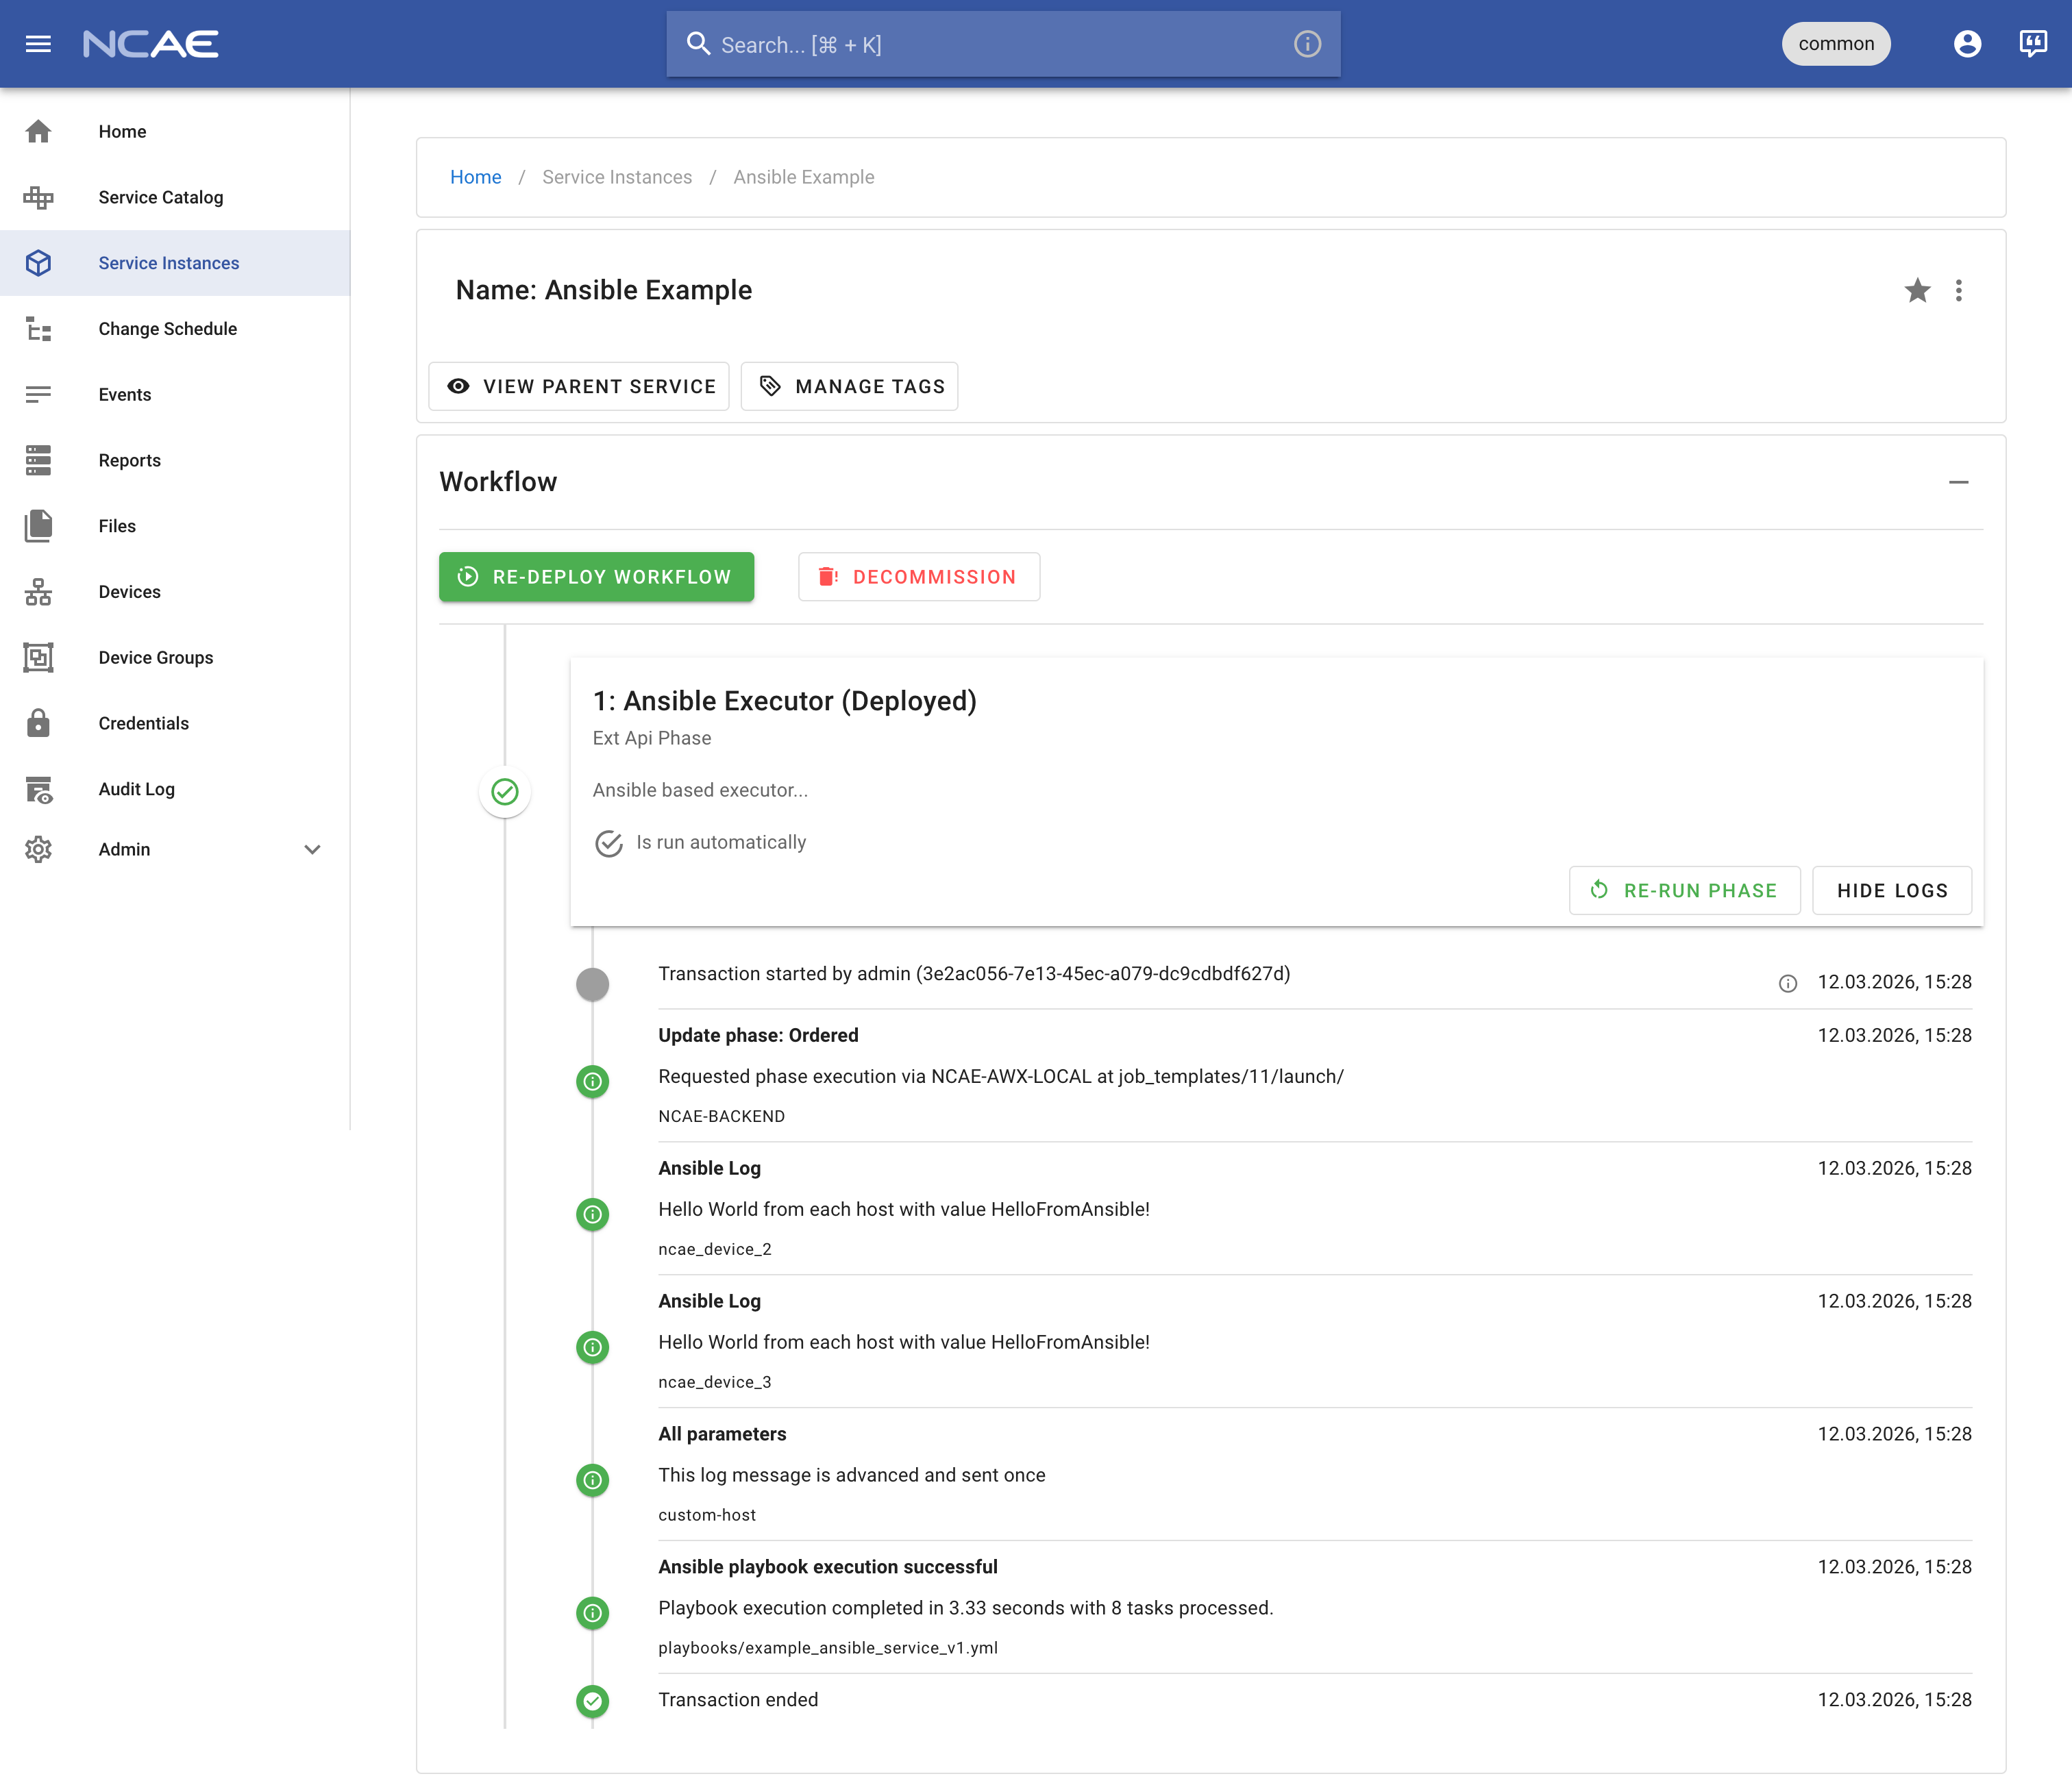Hide logs for Ansible Executor phase

[x=1892, y=890]
